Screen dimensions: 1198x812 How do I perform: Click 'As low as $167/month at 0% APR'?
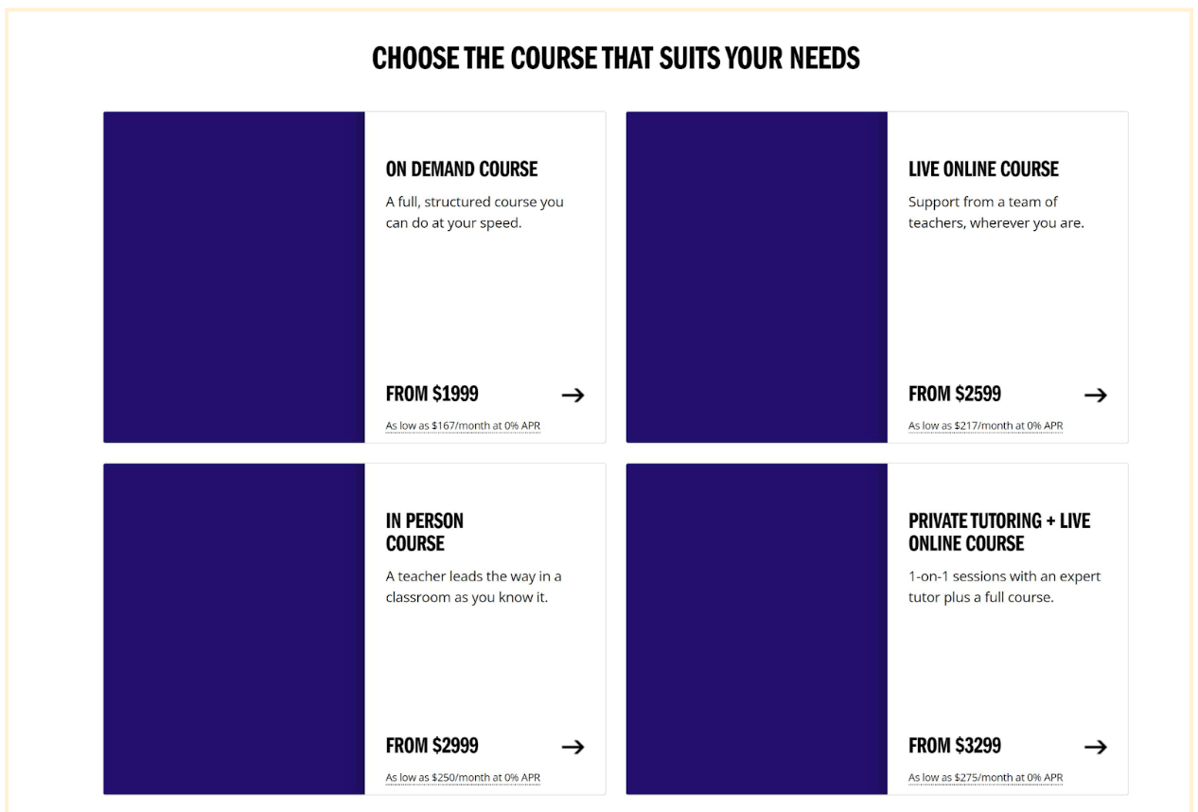[463, 426]
